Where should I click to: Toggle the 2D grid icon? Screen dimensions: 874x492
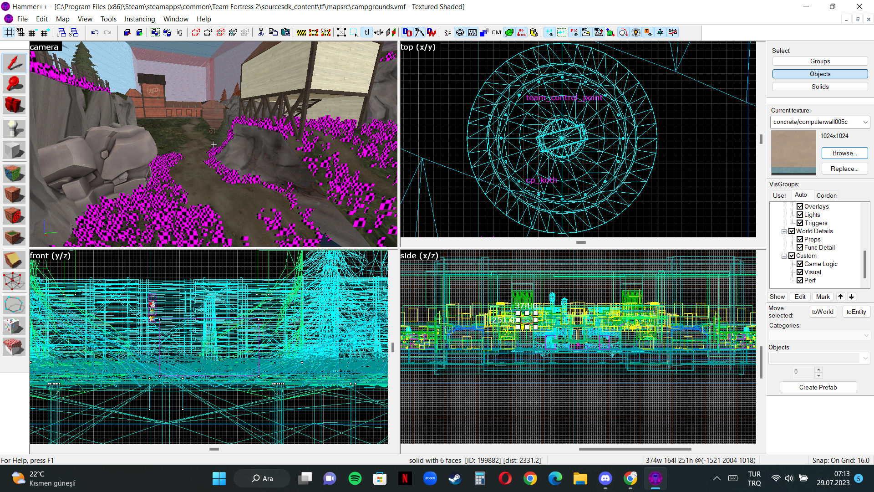[9, 32]
